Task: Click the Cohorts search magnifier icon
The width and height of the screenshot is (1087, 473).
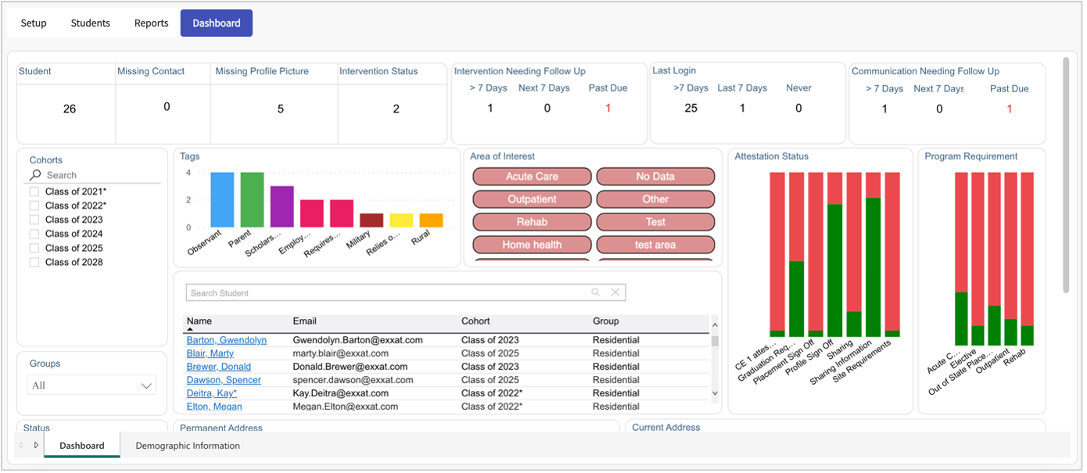Action: [35, 175]
